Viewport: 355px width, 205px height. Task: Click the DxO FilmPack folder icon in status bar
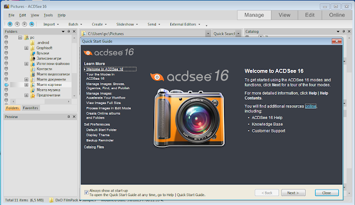[52, 200]
